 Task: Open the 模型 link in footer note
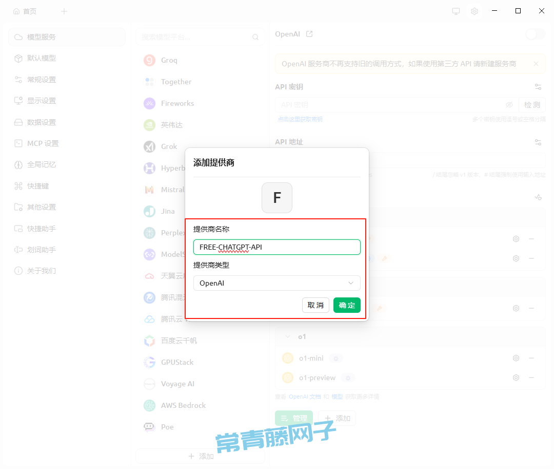point(337,397)
